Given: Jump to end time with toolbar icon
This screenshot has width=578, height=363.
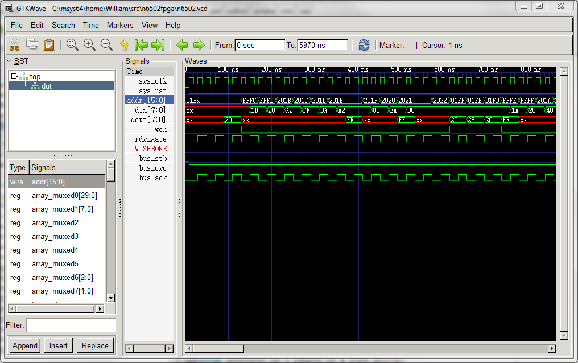Looking at the screenshot, I should click(158, 45).
